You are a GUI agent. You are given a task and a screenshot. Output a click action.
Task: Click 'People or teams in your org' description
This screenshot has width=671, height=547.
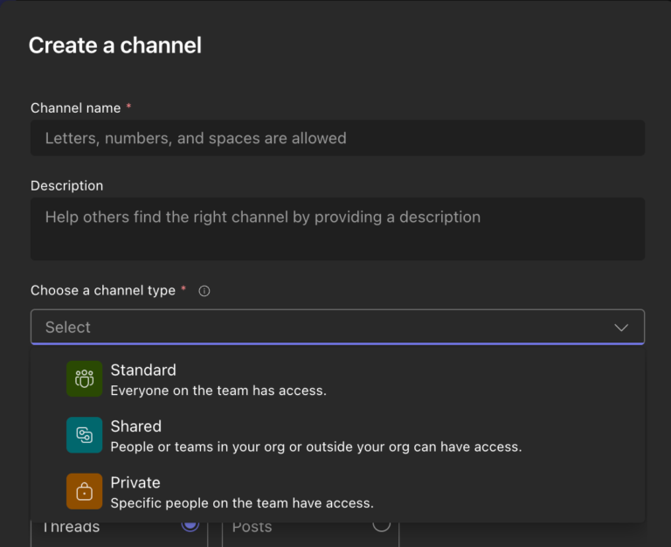[x=315, y=447]
